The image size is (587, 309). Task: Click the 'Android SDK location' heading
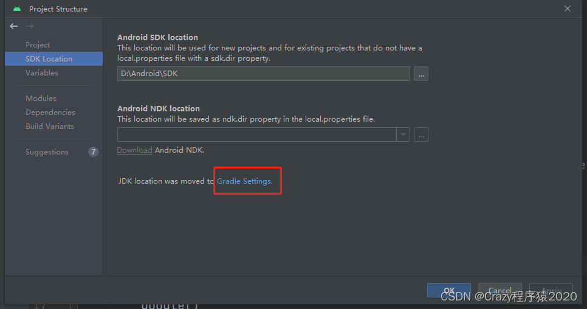(x=157, y=38)
